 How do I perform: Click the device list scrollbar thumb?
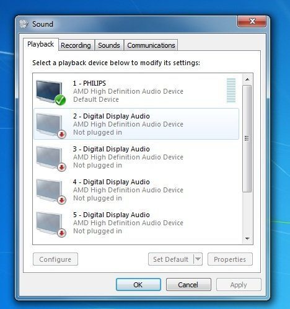point(247,138)
